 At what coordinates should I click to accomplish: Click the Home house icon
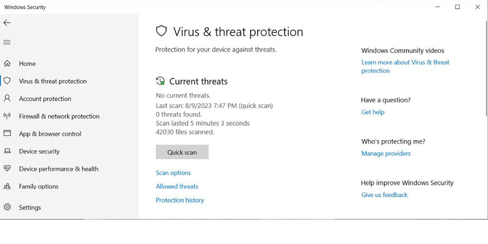tap(7, 63)
